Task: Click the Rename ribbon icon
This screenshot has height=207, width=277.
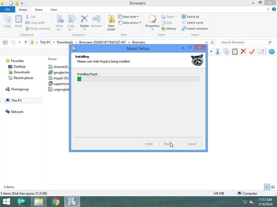Action: 97,19
